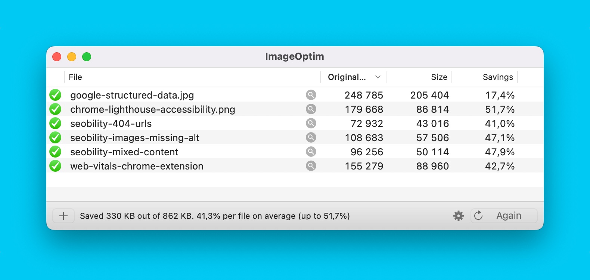The width and height of the screenshot is (590, 280).
Task: Open the magnifier preview for chrome-lighthouse-accessibility.png
Action: [x=311, y=109]
